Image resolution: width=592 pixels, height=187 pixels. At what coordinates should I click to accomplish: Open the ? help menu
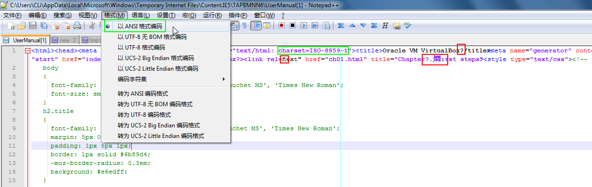[283, 15]
